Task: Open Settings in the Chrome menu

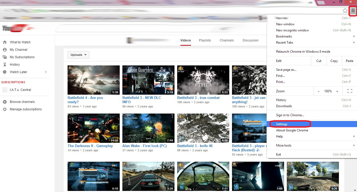Action: [312, 124]
